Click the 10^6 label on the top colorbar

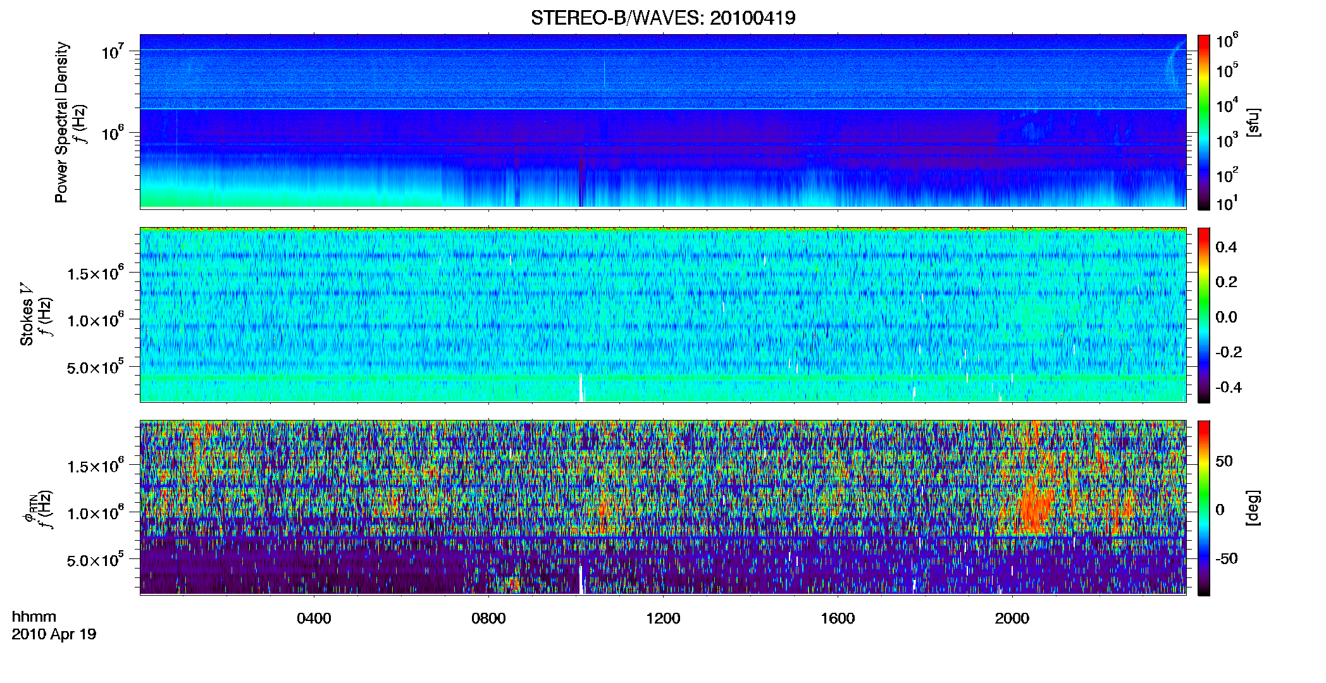[1227, 41]
